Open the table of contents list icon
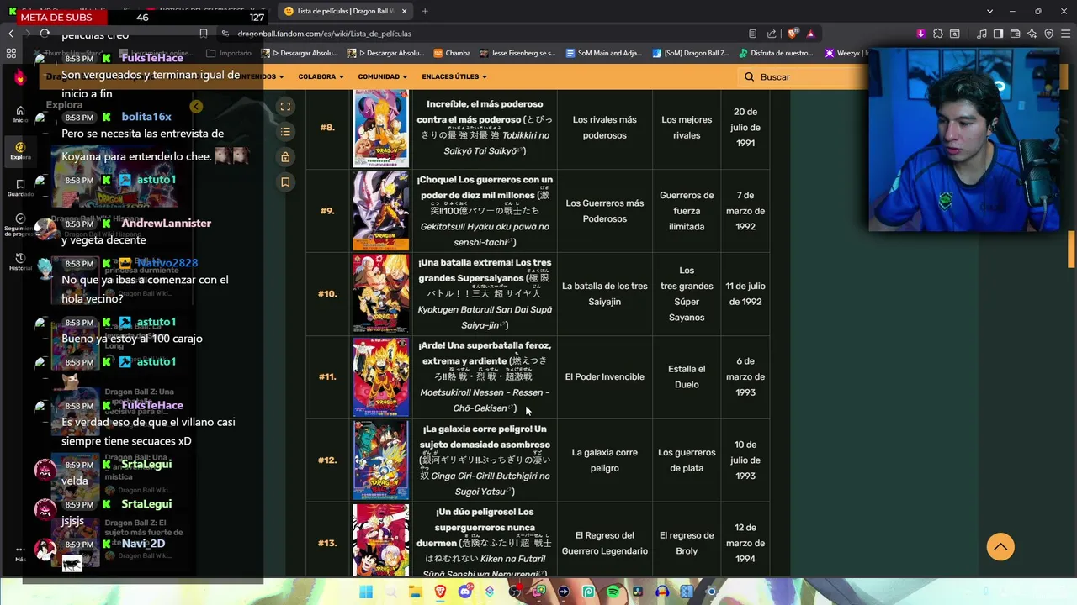 tap(285, 132)
